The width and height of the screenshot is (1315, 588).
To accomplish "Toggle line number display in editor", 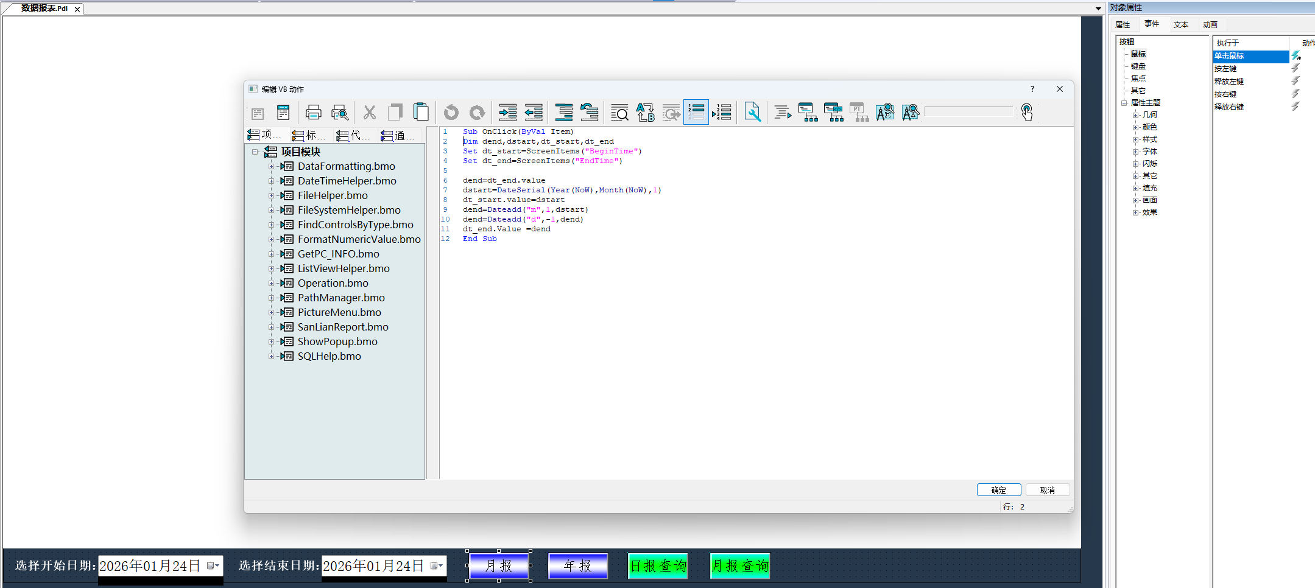I will click(x=696, y=112).
